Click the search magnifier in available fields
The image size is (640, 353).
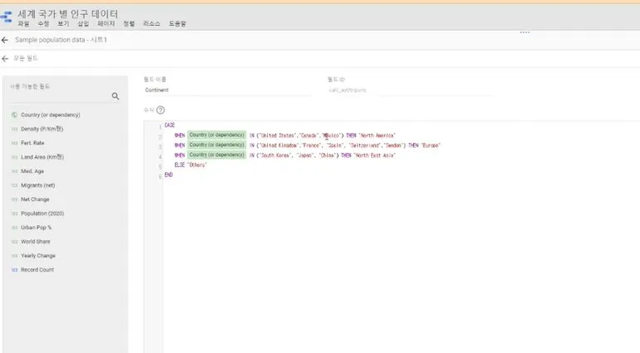(116, 96)
